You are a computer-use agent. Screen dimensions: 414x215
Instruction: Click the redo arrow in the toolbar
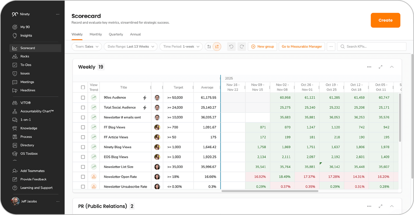[242, 47]
